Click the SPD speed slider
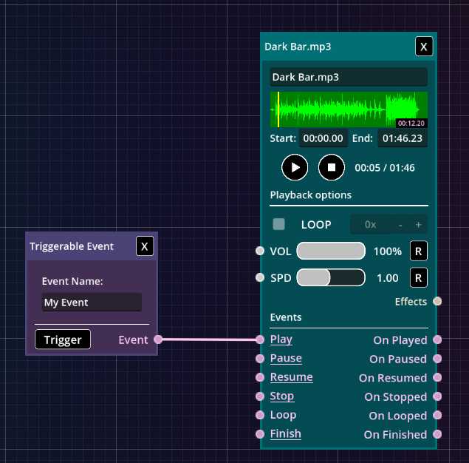The height and width of the screenshot is (463, 469). point(331,278)
